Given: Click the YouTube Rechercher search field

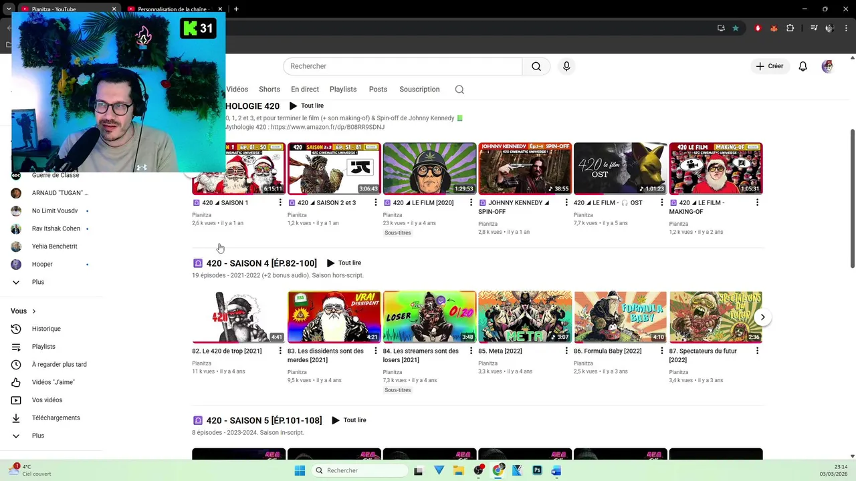Looking at the screenshot, I should click(x=403, y=66).
